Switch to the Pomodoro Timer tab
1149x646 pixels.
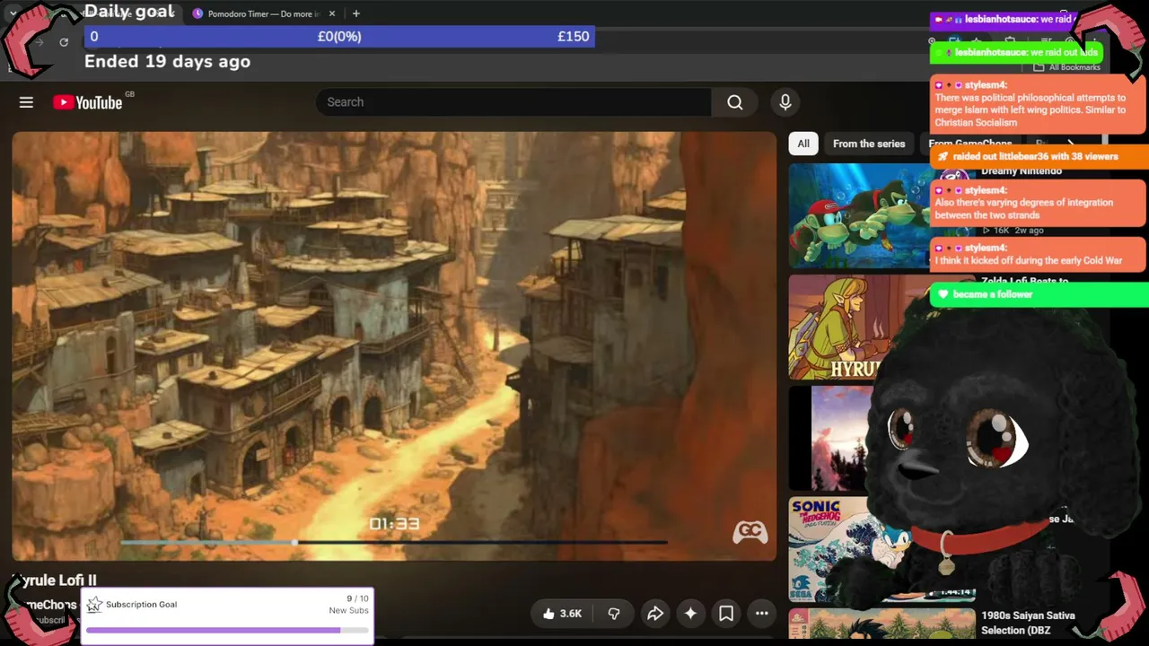264,13
